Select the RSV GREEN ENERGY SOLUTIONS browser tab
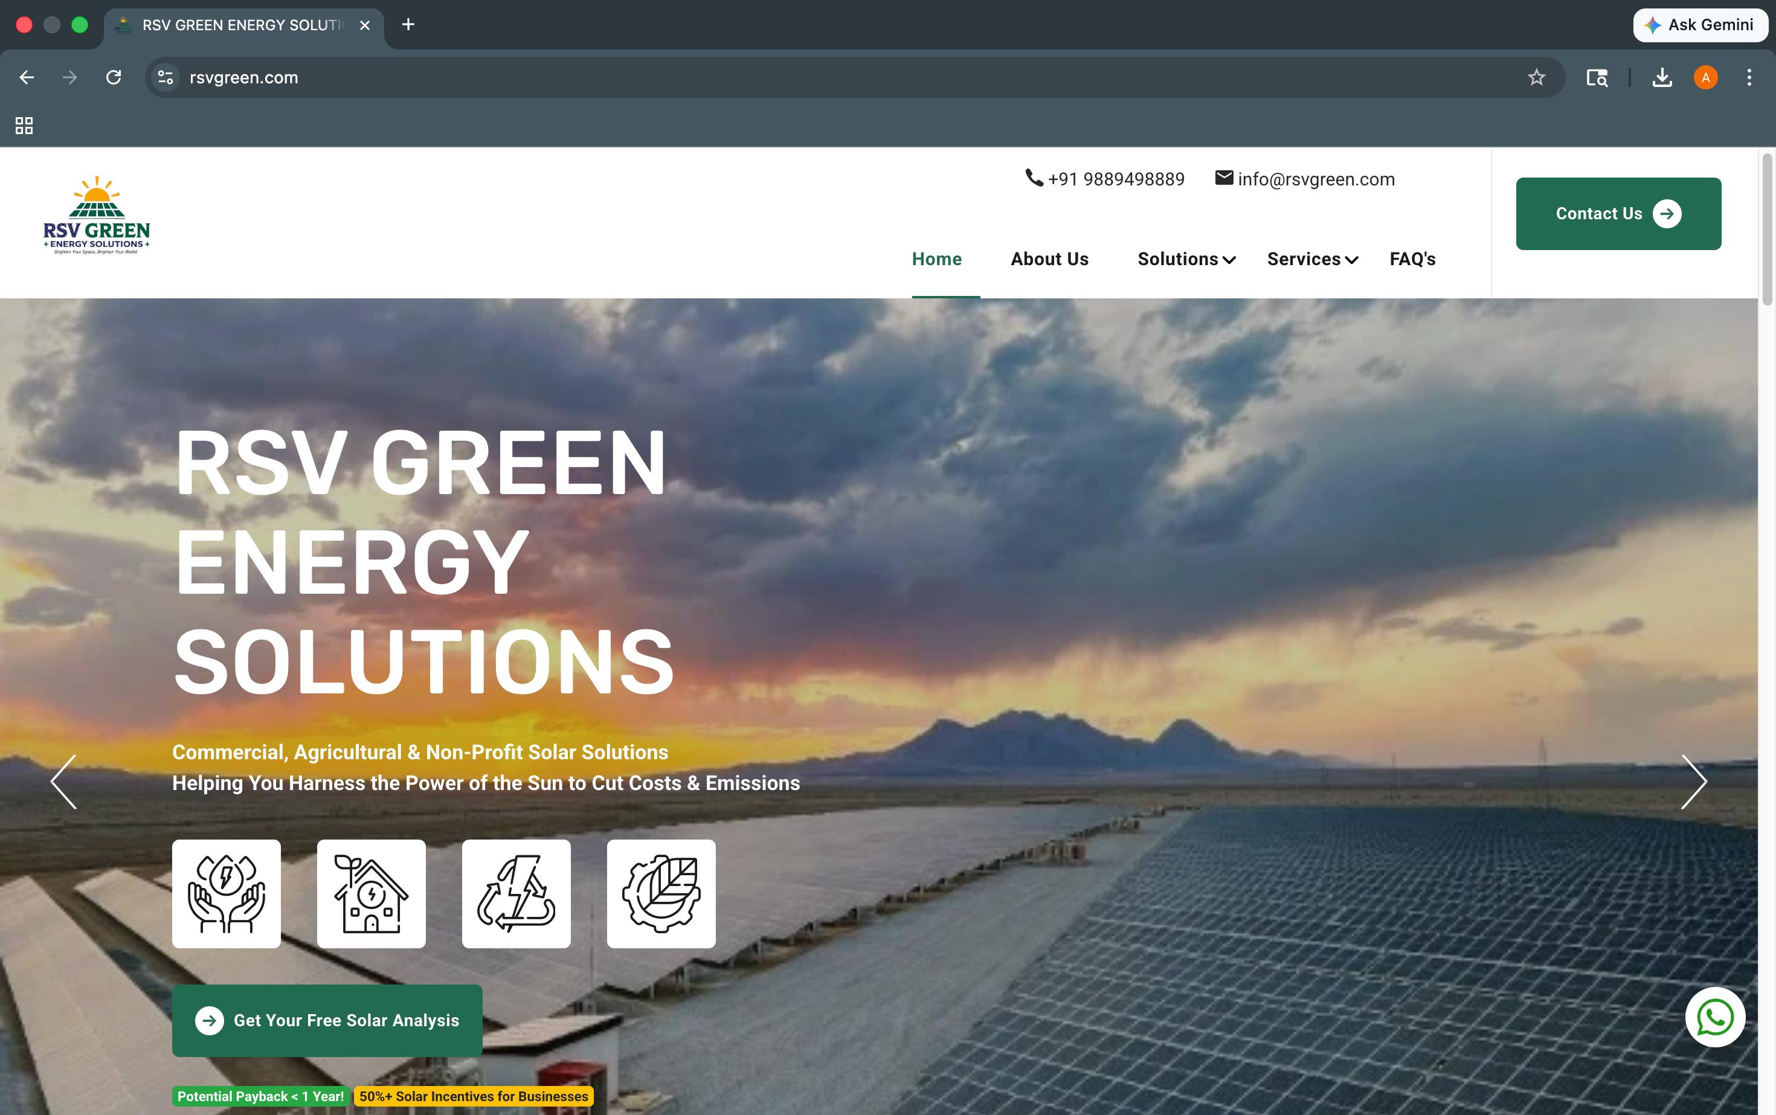This screenshot has height=1115, width=1776. [243, 25]
